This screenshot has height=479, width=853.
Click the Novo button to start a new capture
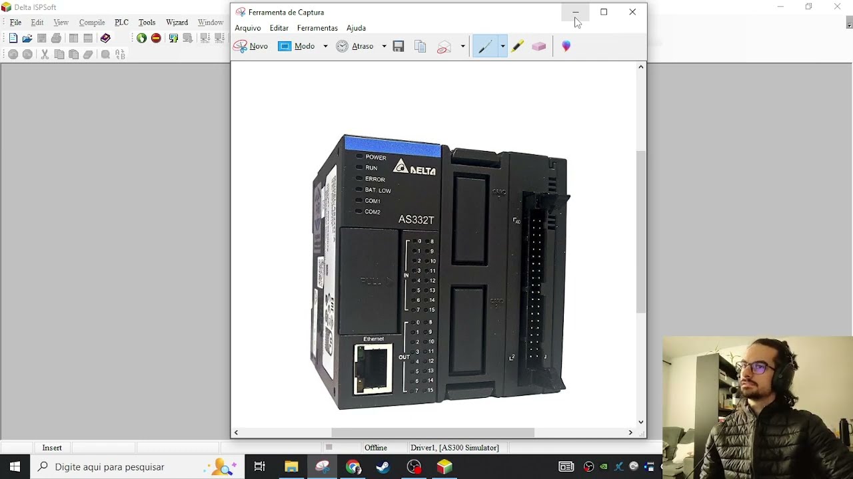coord(251,46)
